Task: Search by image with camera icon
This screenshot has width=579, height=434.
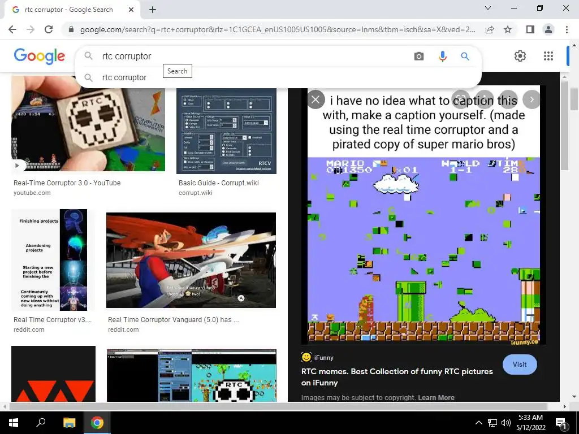Action: pos(419,56)
